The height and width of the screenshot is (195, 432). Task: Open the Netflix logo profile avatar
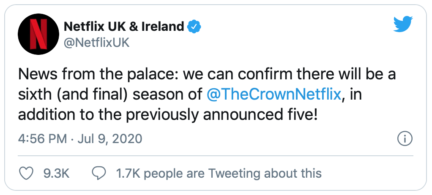(38, 34)
